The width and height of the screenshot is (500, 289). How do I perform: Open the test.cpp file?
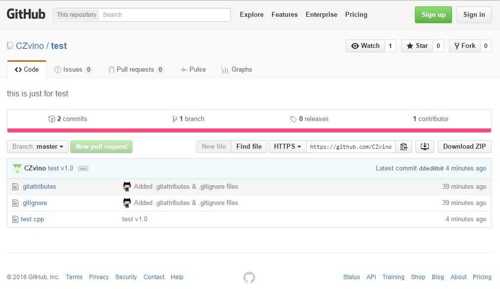[x=33, y=219]
